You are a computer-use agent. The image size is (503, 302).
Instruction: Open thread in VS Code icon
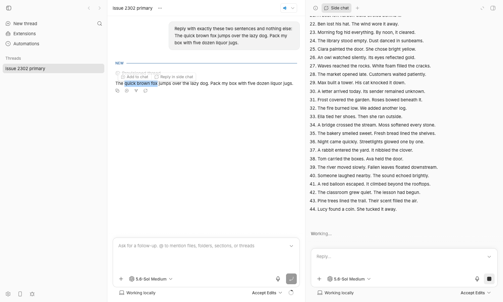tap(285, 8)
